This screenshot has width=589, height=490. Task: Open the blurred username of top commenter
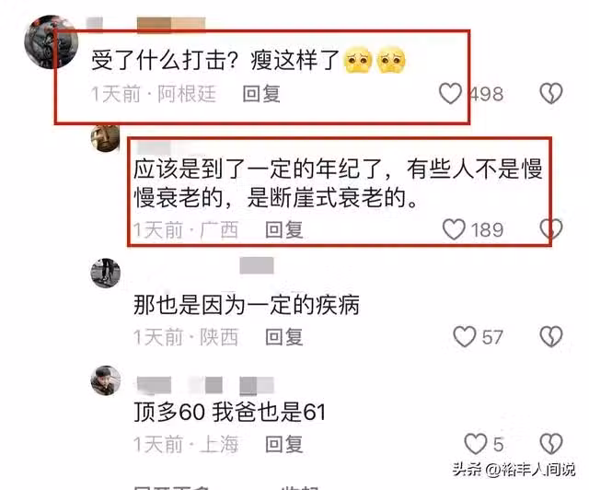pos(146,24)
